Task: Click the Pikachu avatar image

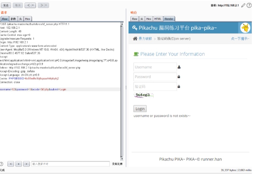Action: (x=245, y=28)
